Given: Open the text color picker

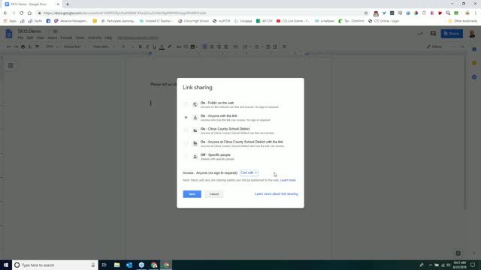Looking at the screenshot, I should pyautogui.click(x=162, y=46).
